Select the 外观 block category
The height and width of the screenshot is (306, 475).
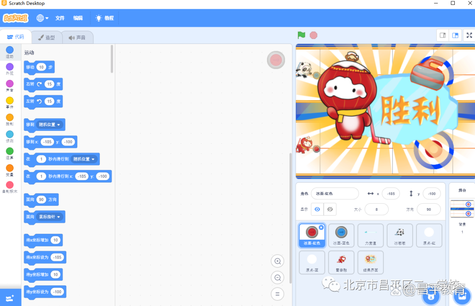pos(10,69)
